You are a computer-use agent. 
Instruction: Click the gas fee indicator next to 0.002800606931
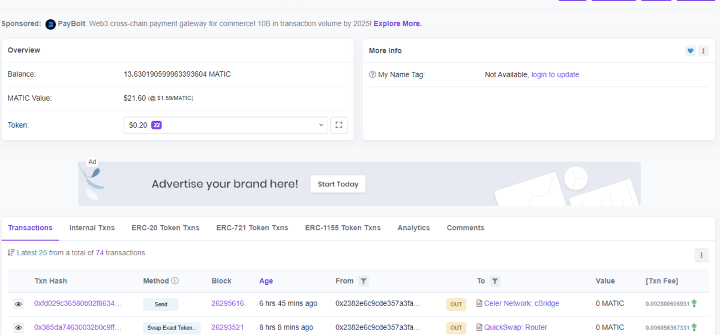click(x=694, y=303)
